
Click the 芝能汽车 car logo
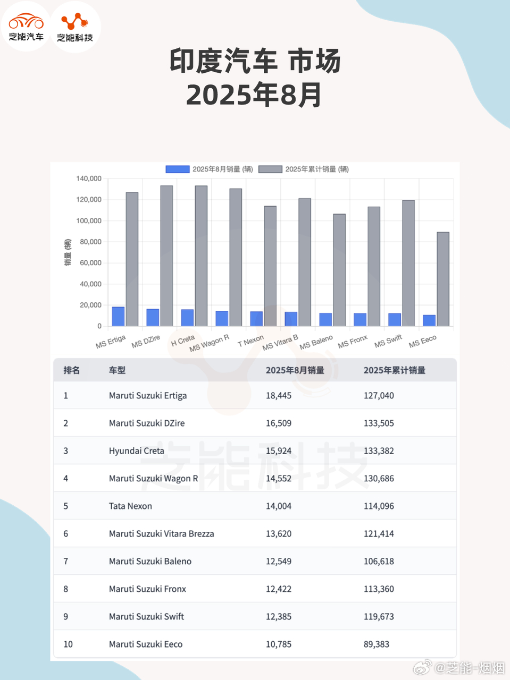point(26,27)
